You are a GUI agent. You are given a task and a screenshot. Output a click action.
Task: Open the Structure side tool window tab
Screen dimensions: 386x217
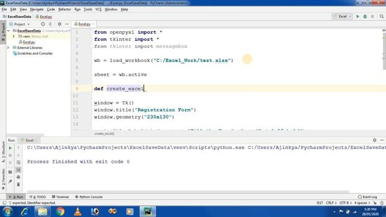click(x=3, y=151)
